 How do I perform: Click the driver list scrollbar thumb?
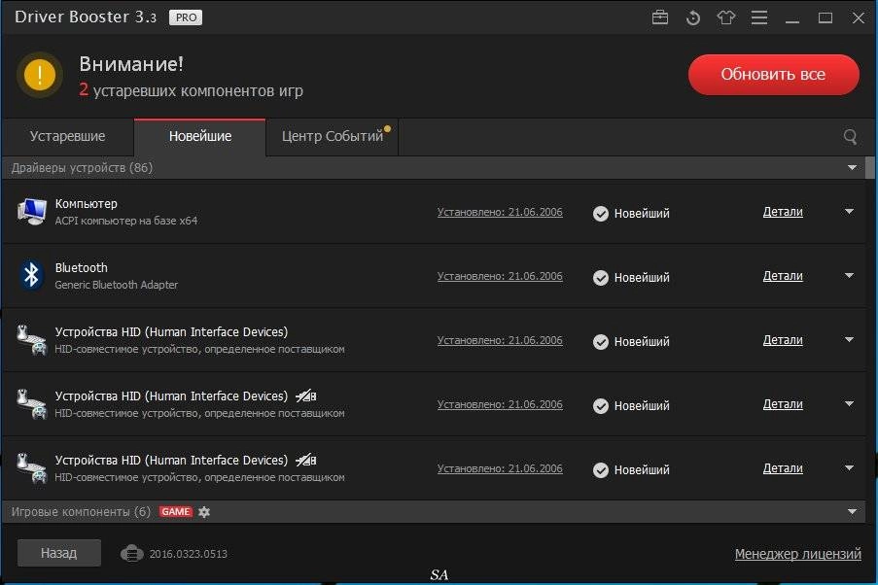(870, 167)
